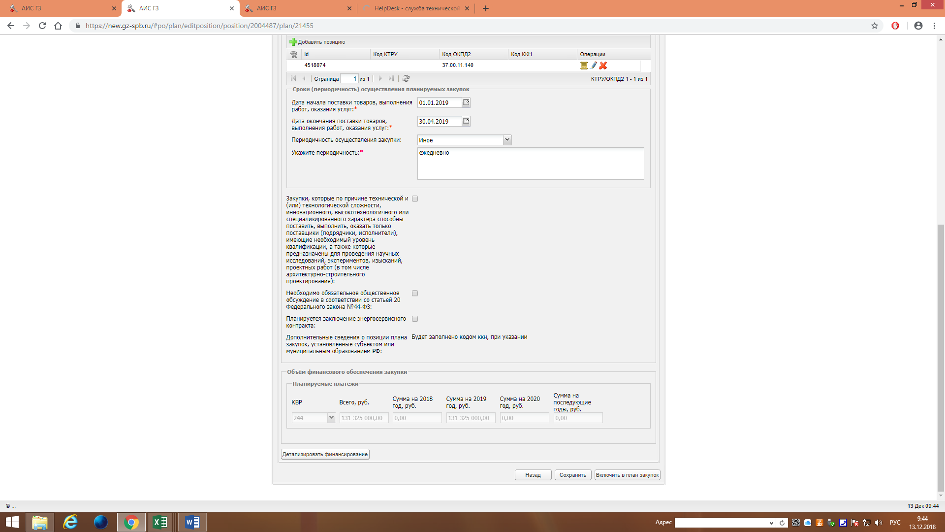The height and width of the screenshot is (532, 945).
Task: Go to the next table page
Action: click(380, 78)
